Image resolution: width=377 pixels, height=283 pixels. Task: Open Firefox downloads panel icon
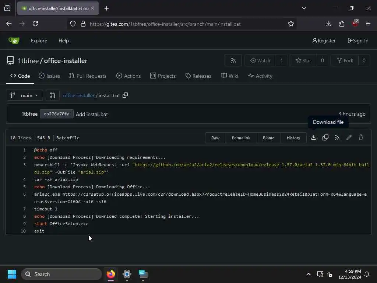click(328, 24)
